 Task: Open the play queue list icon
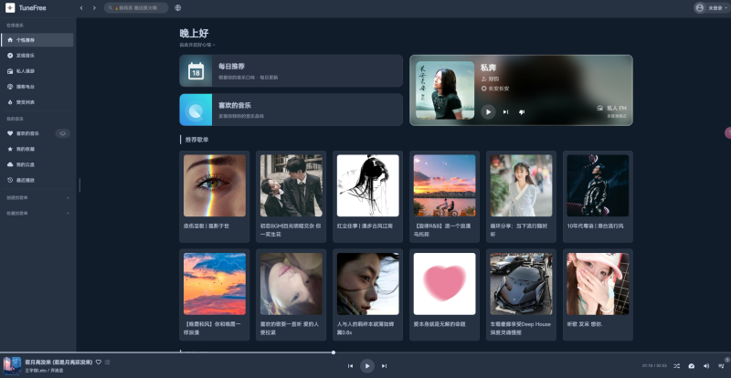[721, 366]
